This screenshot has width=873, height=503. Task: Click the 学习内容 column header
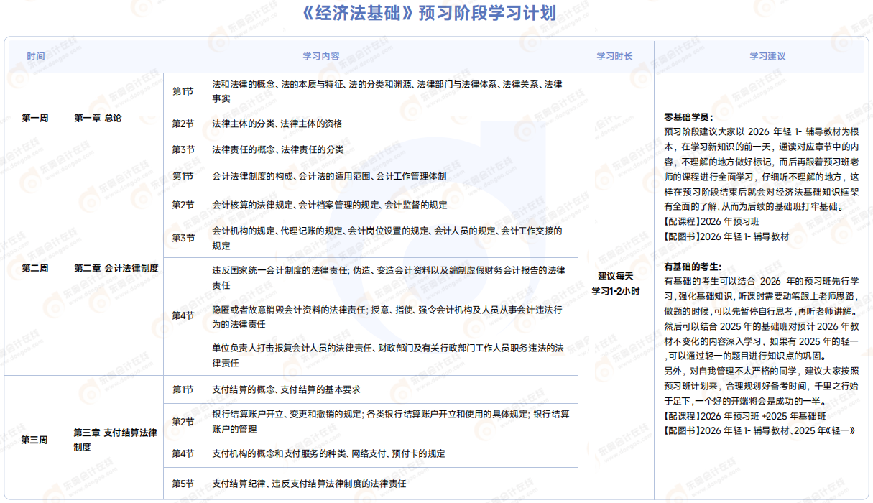point(321,56)
